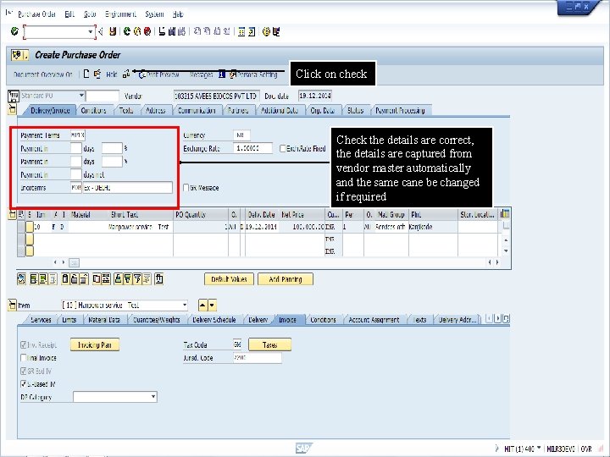The width and height of the screenshot is (610, 457).
Task: Click the Print icon in standard toolbar
Action: 162,31
